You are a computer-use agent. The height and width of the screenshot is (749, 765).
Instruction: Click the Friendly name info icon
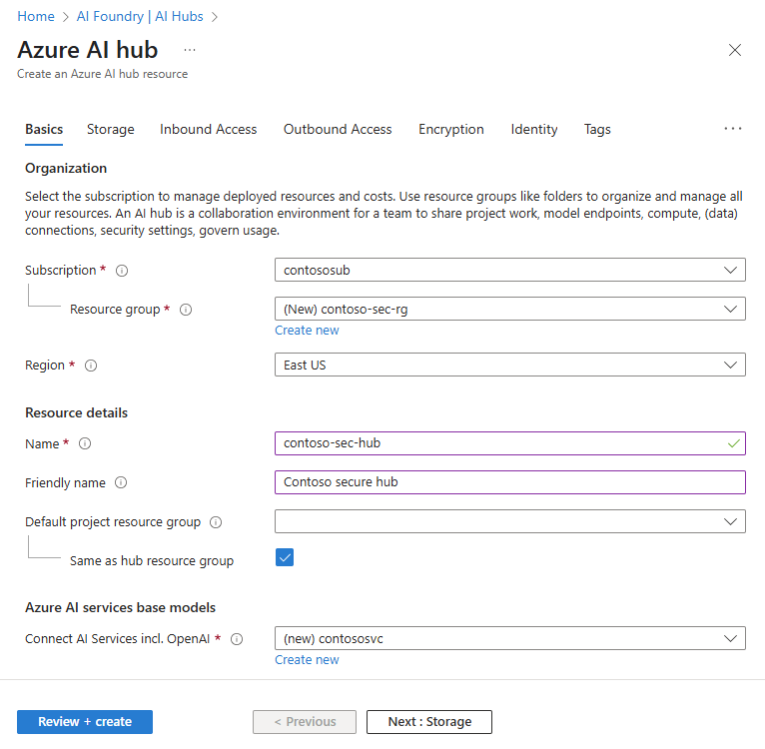click(x=121, y=482)
